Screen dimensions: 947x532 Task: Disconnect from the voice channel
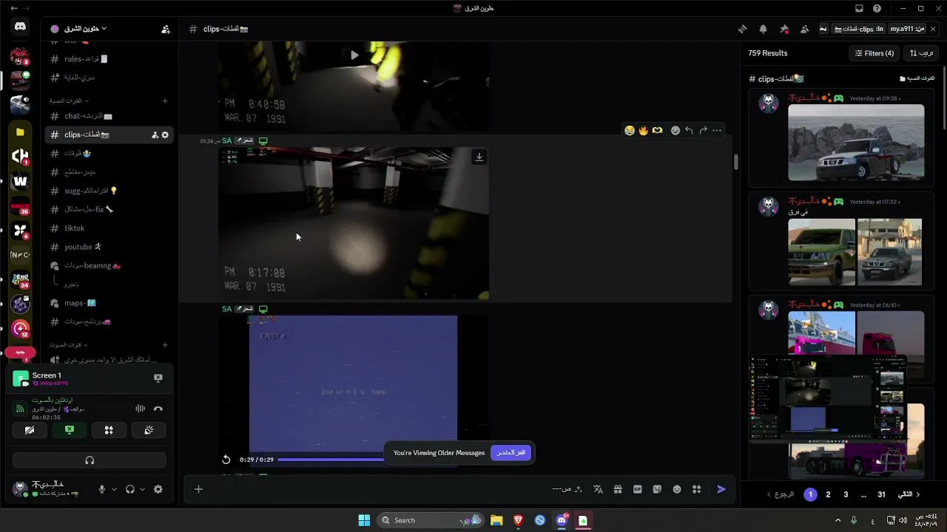click(x=158, y=409)
